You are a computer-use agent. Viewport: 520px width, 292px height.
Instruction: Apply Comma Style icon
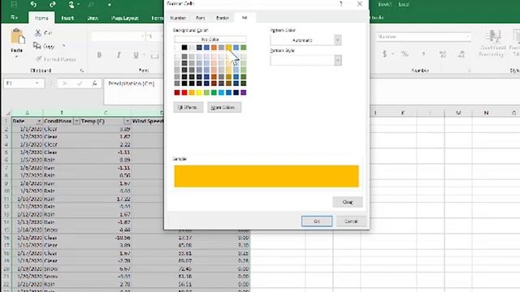click(x=423, y=54)
